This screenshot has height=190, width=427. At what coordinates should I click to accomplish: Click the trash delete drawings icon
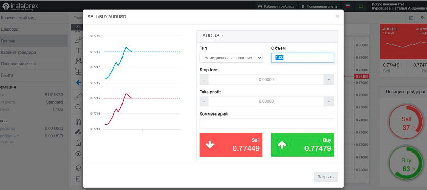point(78,178)
